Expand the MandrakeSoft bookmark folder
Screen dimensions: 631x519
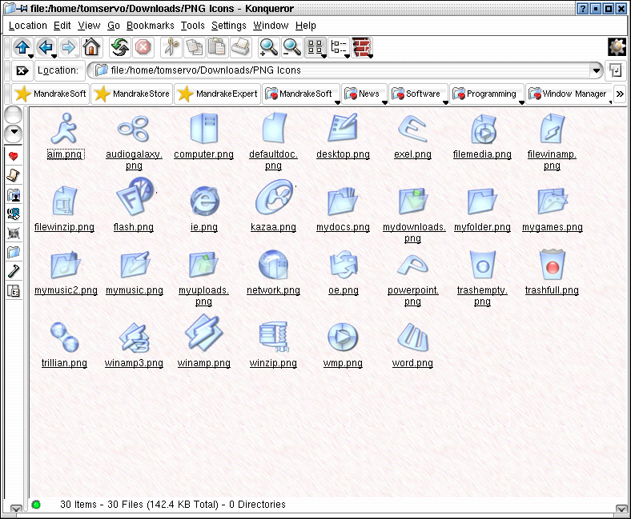tap(301, 94)
